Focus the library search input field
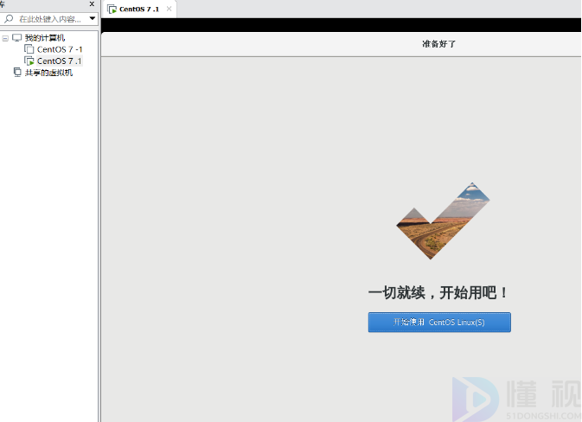This screenshot has width=582, height=422. (x=50, y=18)
